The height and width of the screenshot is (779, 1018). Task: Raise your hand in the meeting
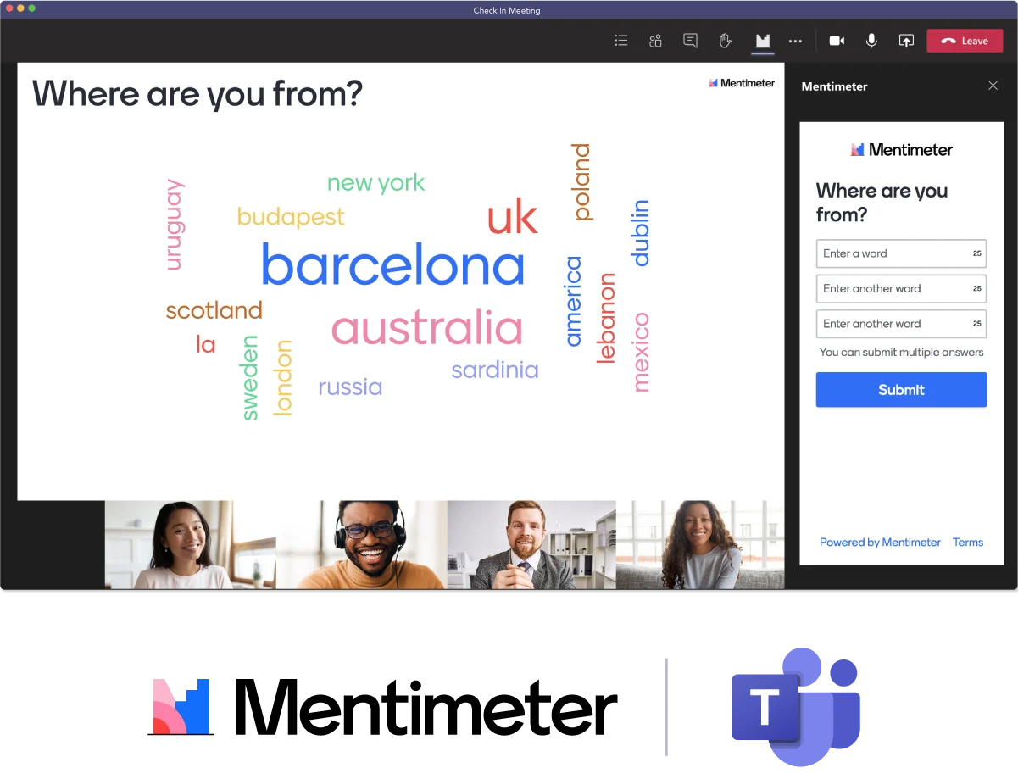[x=726, y=41]
